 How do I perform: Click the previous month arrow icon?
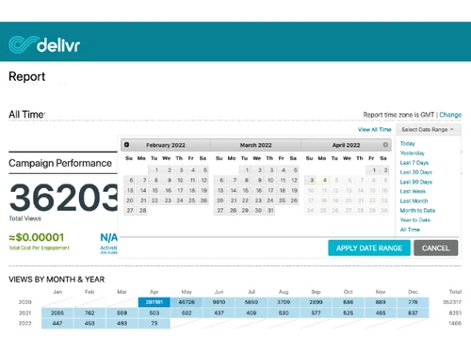pos(126,145)
